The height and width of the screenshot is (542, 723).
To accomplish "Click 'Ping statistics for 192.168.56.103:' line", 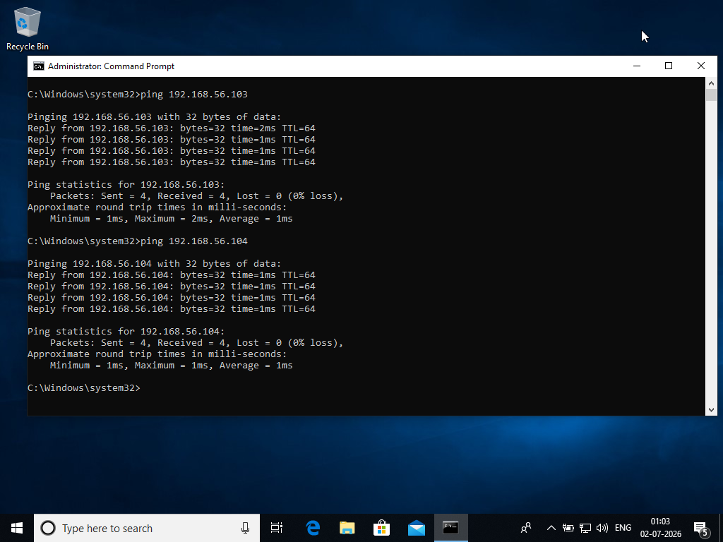I will [126, 184].
